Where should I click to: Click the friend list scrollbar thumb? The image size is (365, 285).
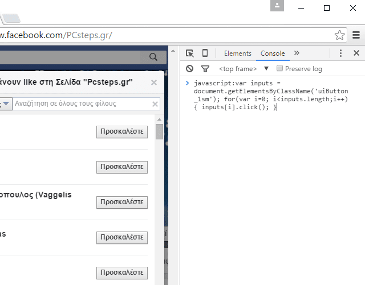coord(159,131)
